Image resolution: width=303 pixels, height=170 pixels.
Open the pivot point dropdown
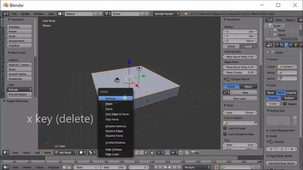pos(92,153)
